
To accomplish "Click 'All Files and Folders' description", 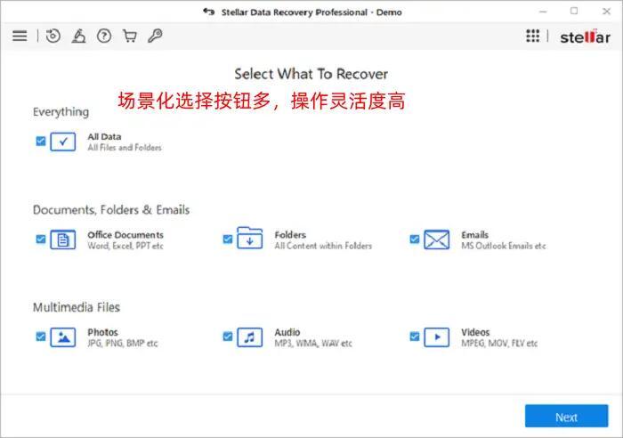I will pos(125,148).
